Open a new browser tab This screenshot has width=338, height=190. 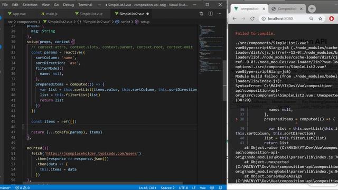click(x=312, y=9)
